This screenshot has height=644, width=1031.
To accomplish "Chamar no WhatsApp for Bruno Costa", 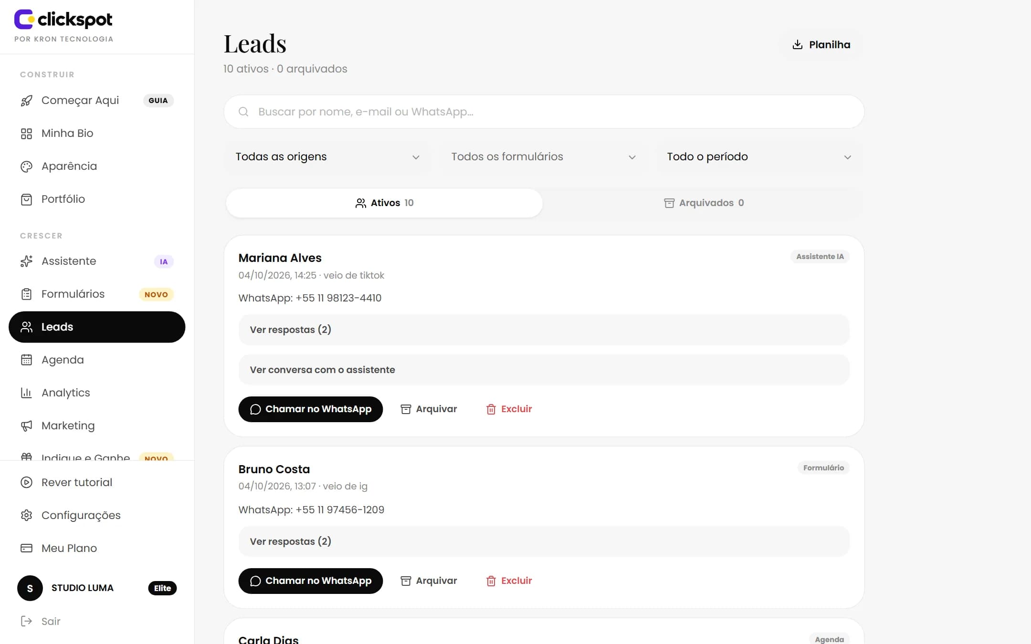I will click(311, 581).
